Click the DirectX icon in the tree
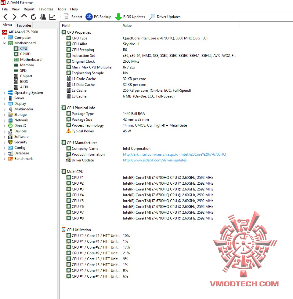The height and width of the screenshot is (299, 293). (10, 126)
